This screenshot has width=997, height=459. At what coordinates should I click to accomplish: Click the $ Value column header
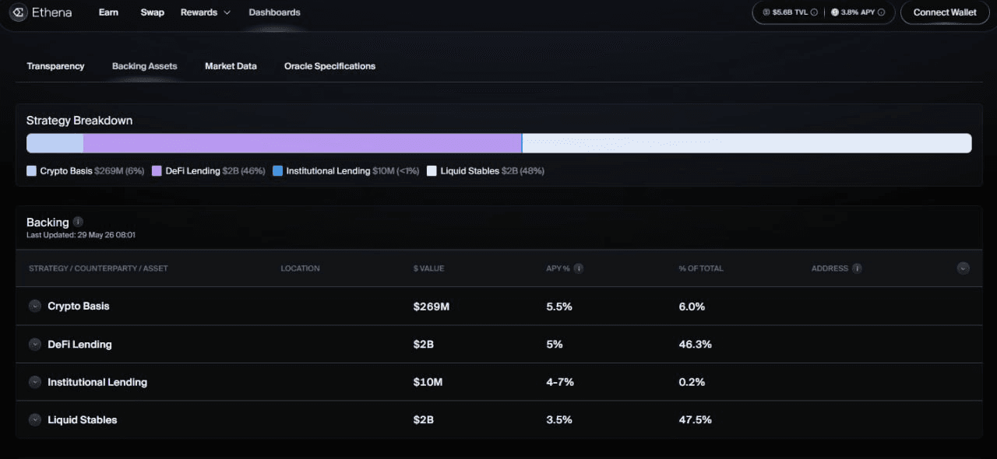tap(428, 268)
